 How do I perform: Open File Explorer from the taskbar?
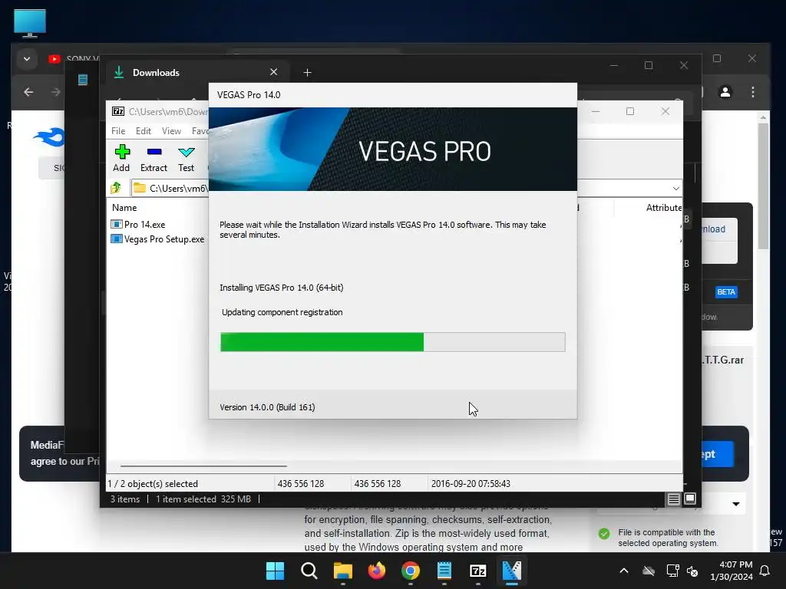tap(343, 571)
